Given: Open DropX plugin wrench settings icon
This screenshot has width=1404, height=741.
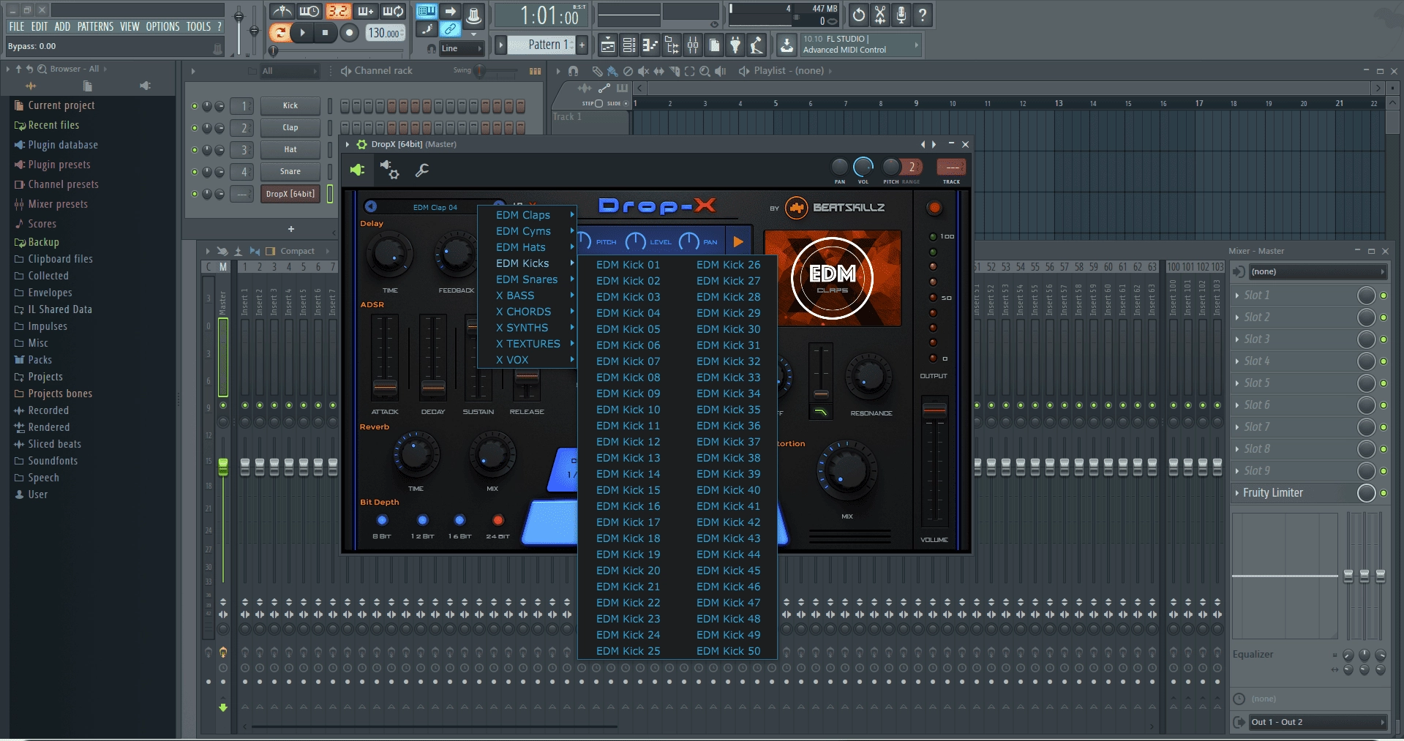Looking at the screenshot, I should pyautogui.click(x=422, y=170).
